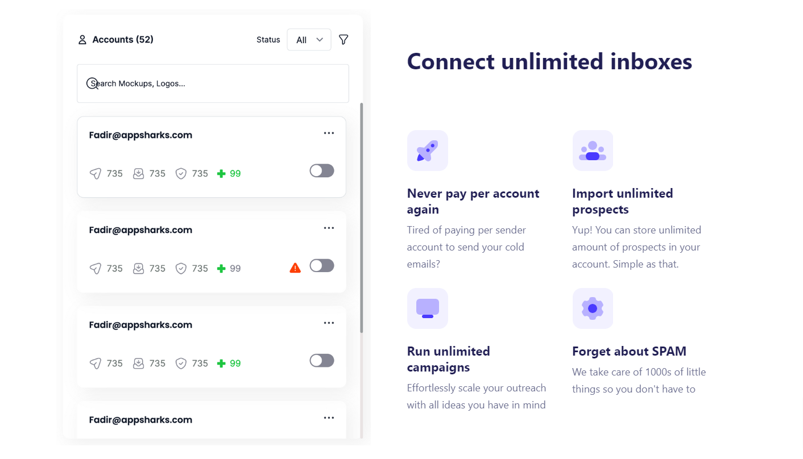Click the paper-plane sent icon on the warning card

(x=96, y=269)
